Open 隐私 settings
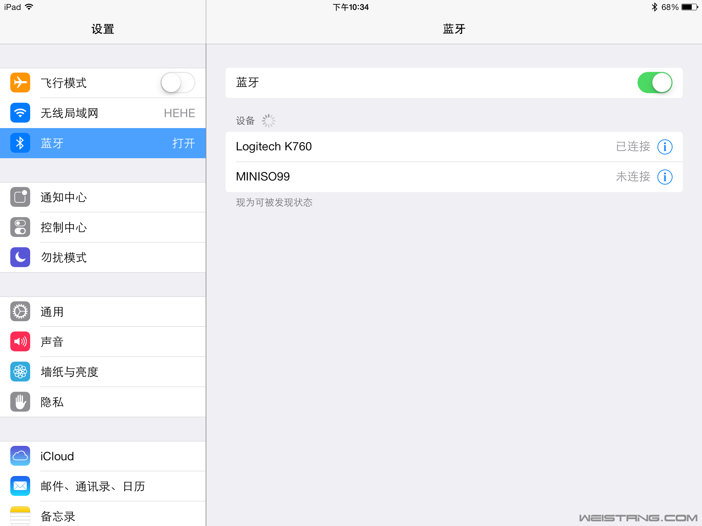702x526 pixels. 103,402
